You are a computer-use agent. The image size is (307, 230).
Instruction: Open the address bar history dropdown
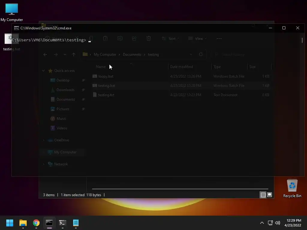[191, 55]
